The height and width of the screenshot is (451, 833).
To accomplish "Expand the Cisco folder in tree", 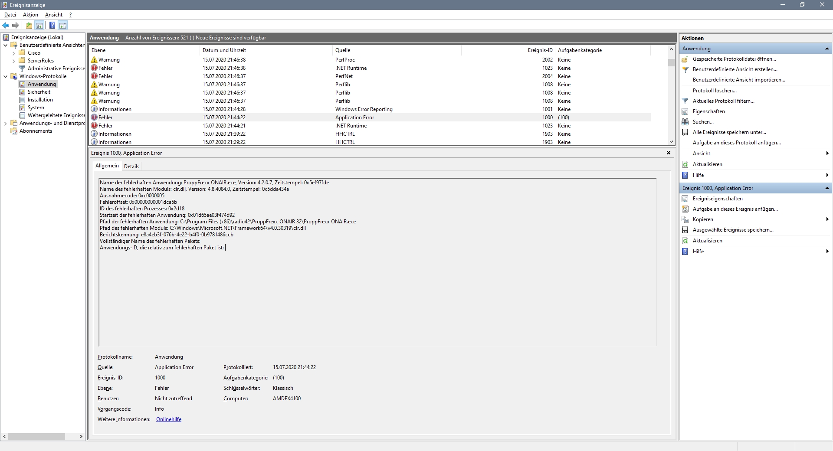I will coord(13,53).
